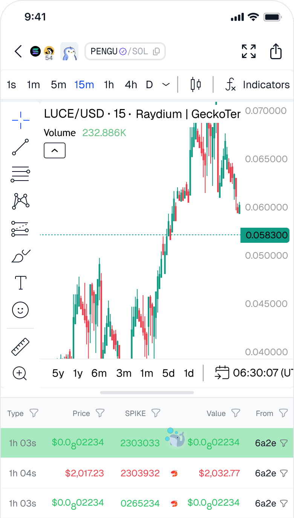Filter by 6a2e wallet in $2,017.23 row
This screenshot has height=518, width=294.
click(285, 473)
